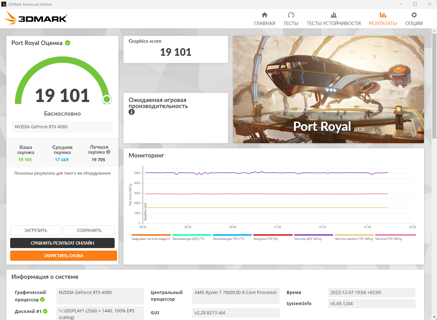Click the GUI version v2.28.8213 s64

(x=236, y=313)
